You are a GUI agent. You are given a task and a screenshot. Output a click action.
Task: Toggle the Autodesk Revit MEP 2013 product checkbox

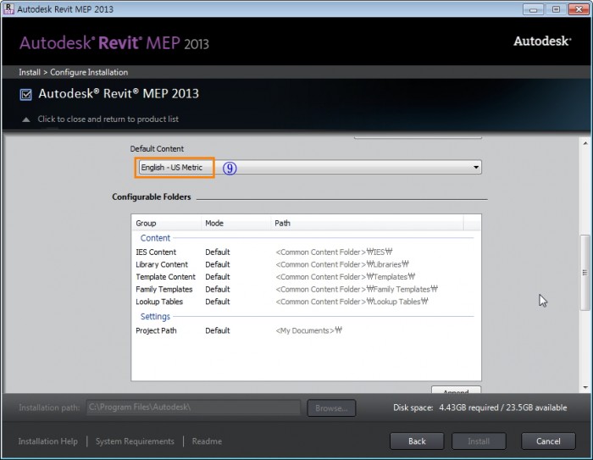point(25,94)
